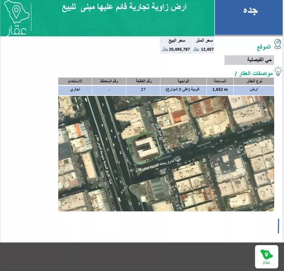Select the جده city banner
The height and width of the screenshot is (271, 284).
pos(249,17)
